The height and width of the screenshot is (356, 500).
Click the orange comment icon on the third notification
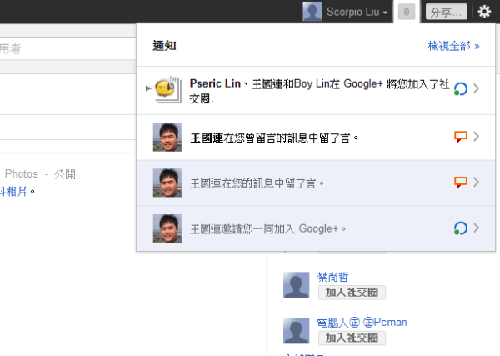460,182
